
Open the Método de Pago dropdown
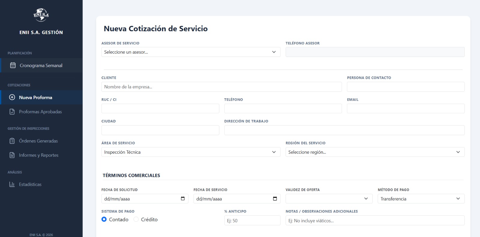coord(421,199)
